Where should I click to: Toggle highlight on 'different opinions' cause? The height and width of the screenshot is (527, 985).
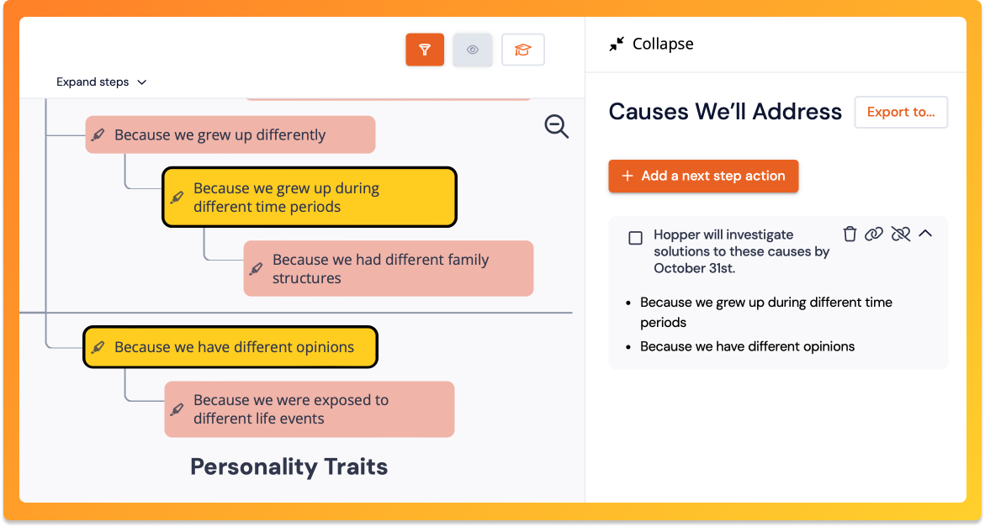(x=98, y=347)
